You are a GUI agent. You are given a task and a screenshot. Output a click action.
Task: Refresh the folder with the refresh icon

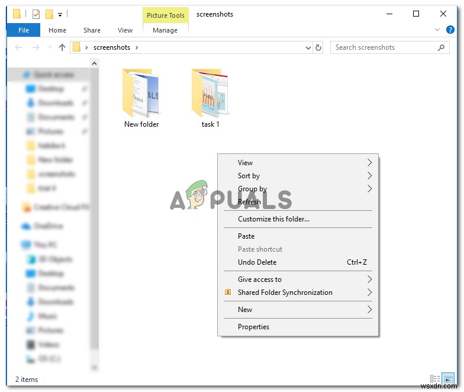[318, 47]
